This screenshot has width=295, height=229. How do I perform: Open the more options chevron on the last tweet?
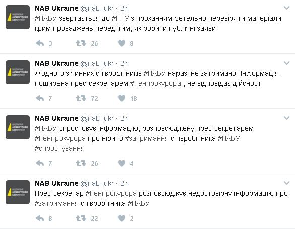[x=286, y=183]
